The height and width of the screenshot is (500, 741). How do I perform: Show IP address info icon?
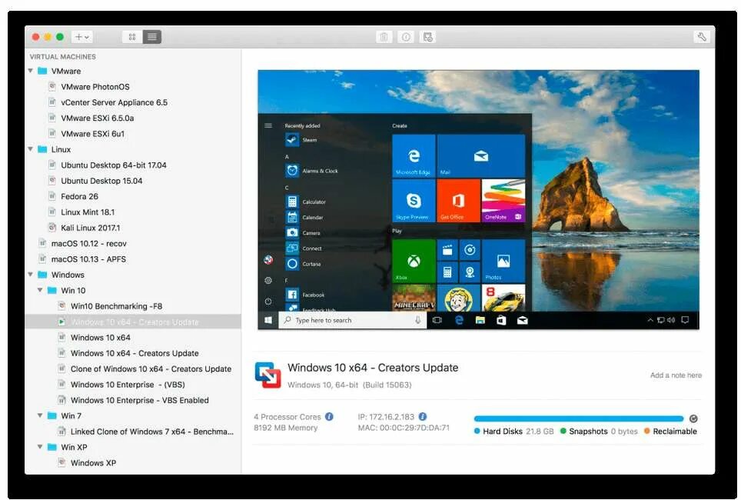point(423,417)
